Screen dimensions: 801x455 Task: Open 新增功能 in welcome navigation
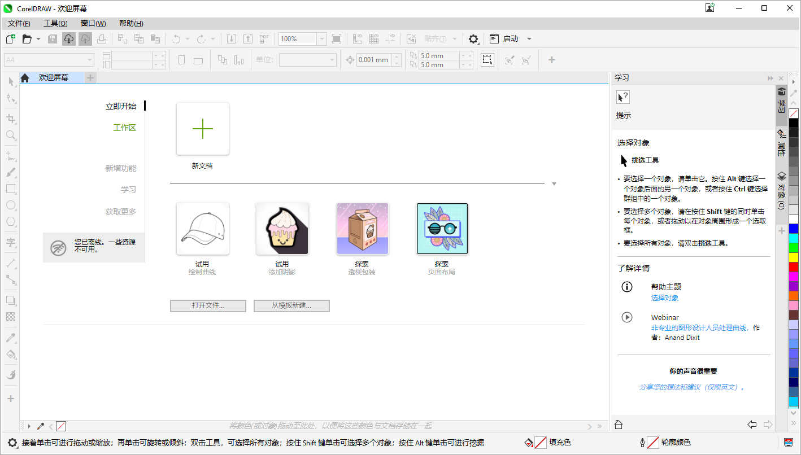pos(121,168)
